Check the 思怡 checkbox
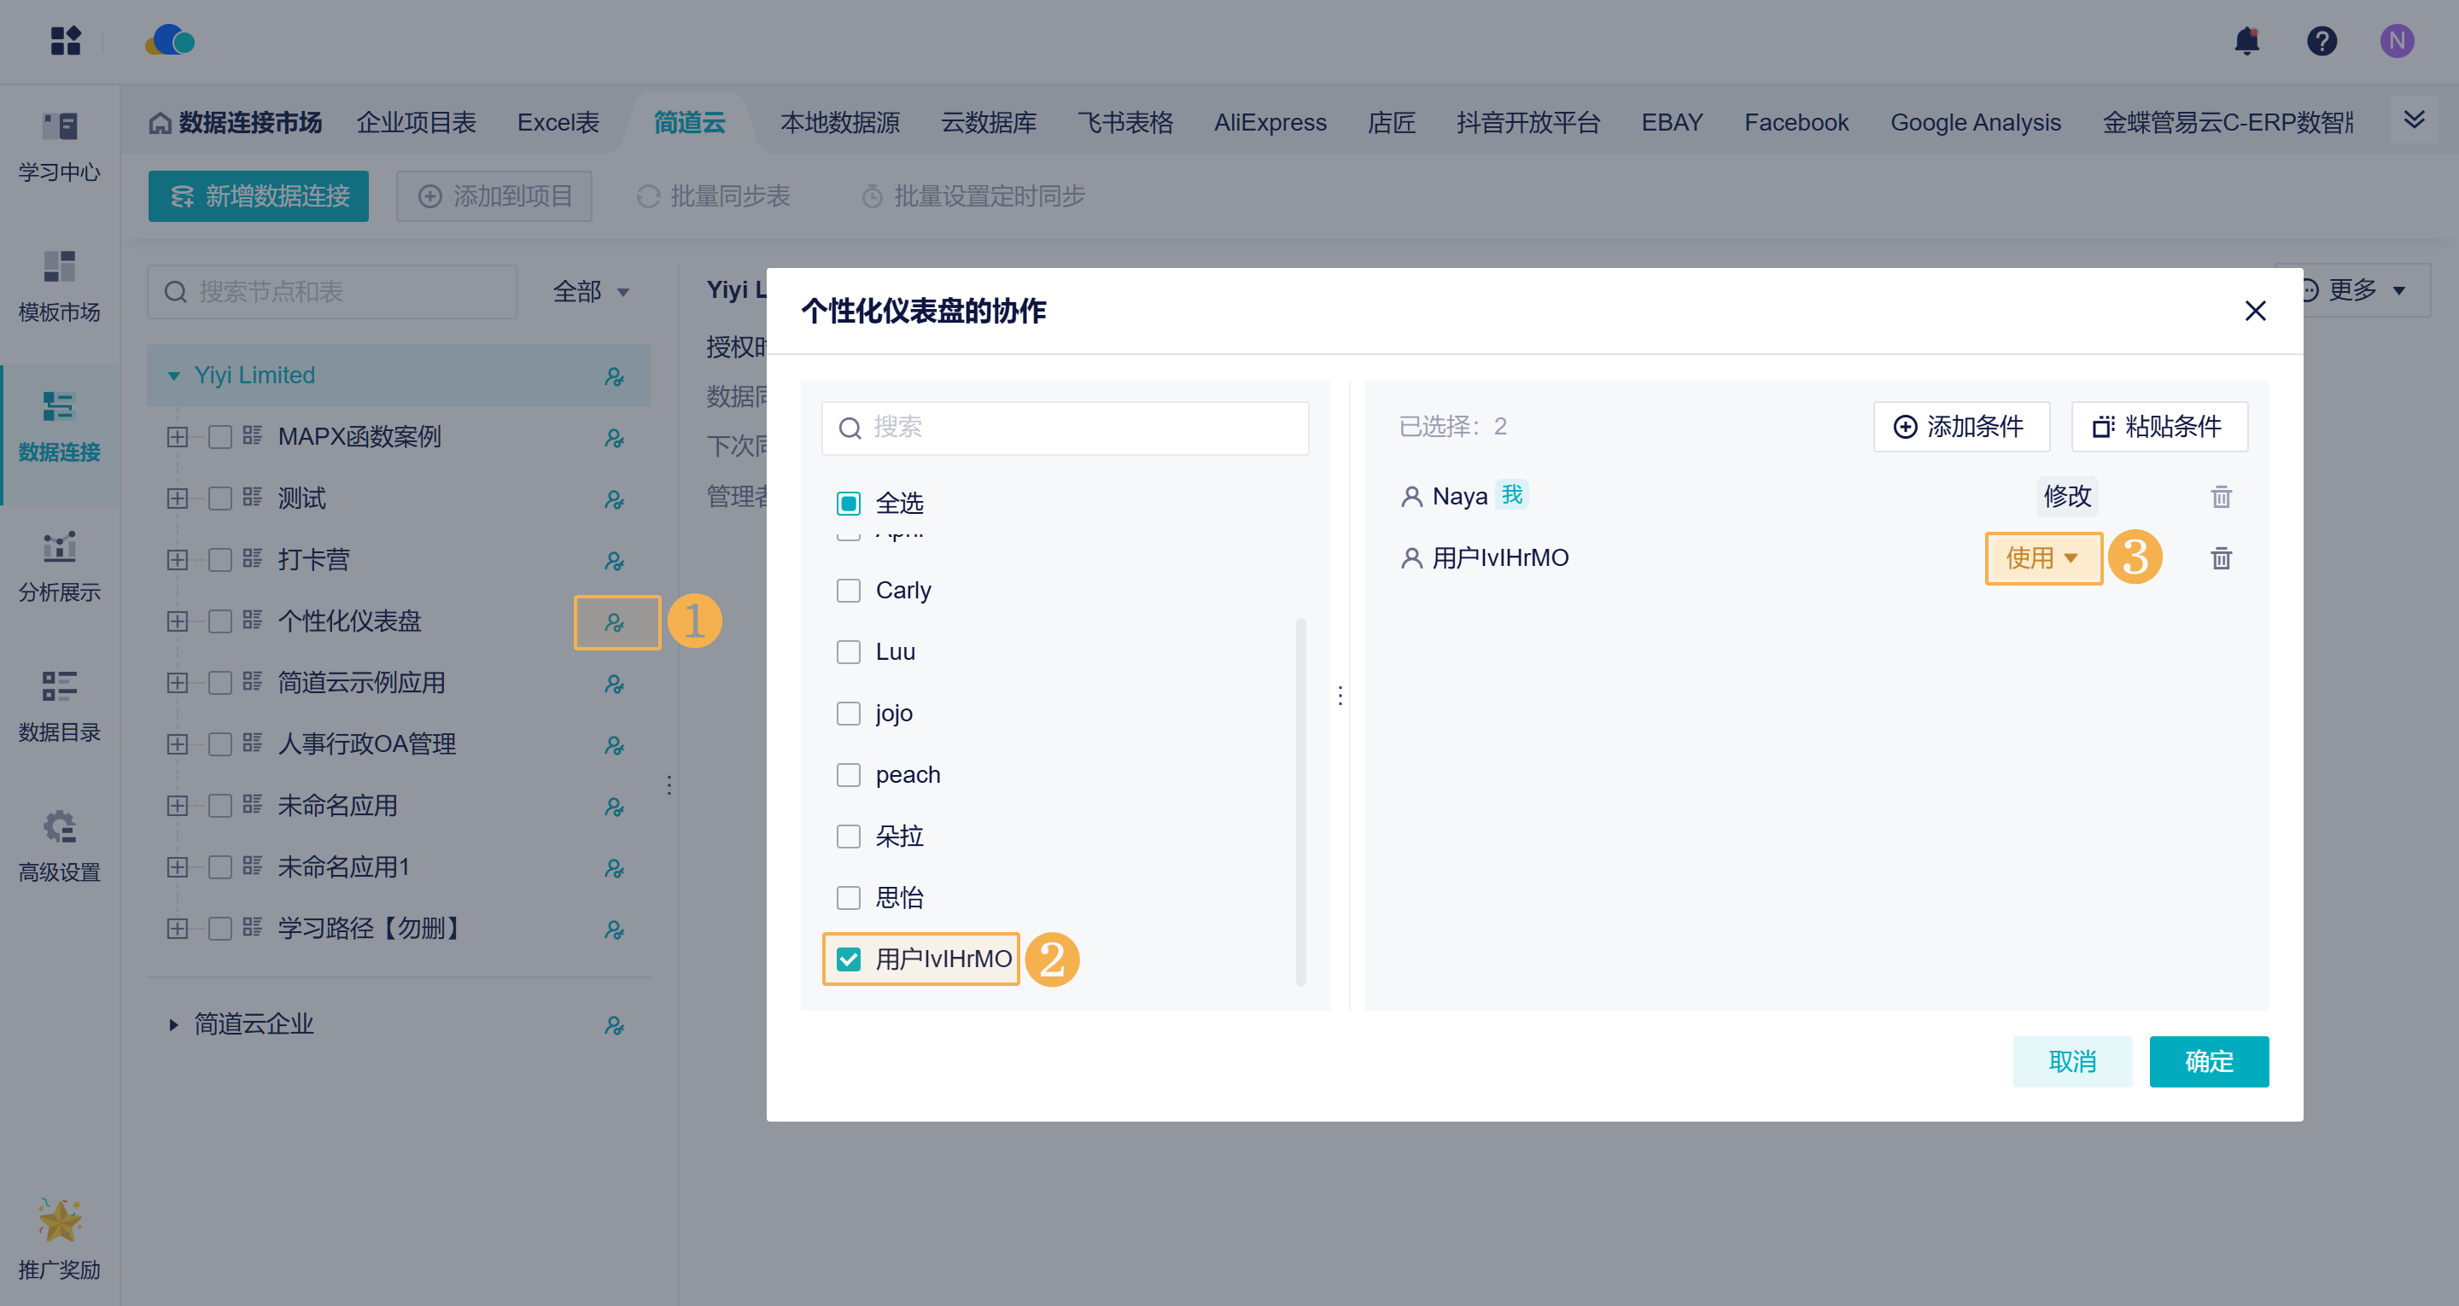The image size is (2459, 1306). [x=848, y=897]
